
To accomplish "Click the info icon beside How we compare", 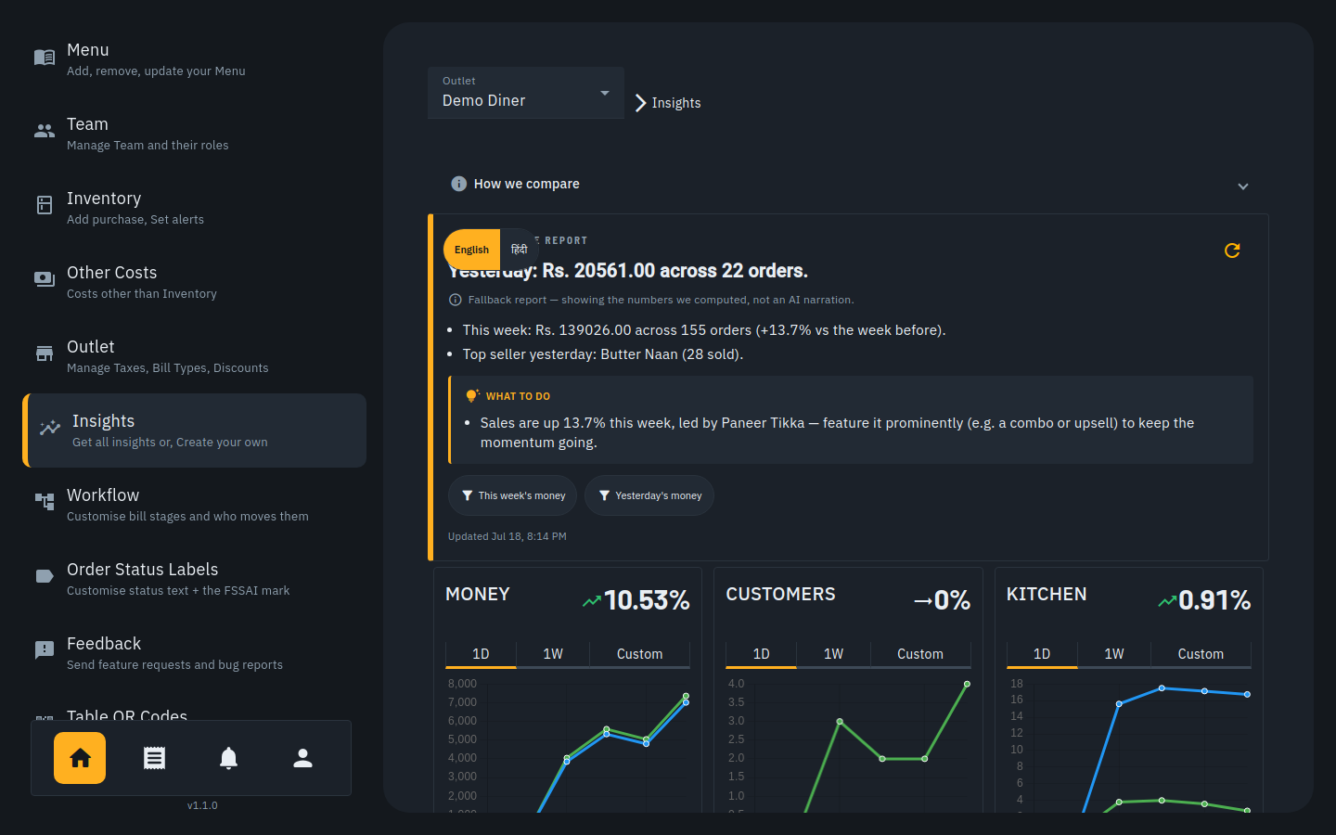I will [x=458, y=184].
